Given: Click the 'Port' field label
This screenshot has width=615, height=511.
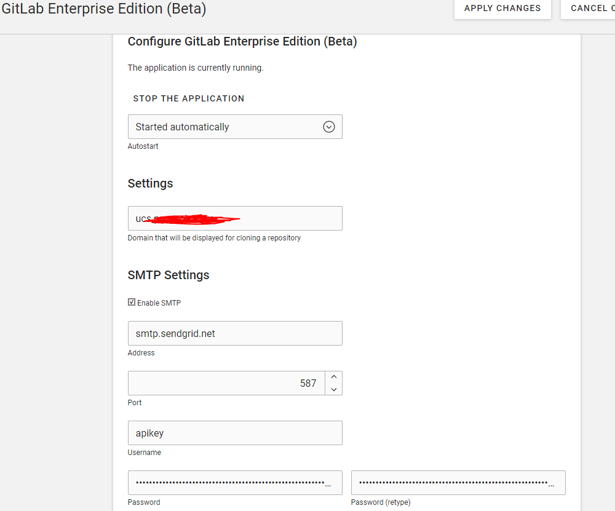Looking at the screenshot, I should click(135, 403).
